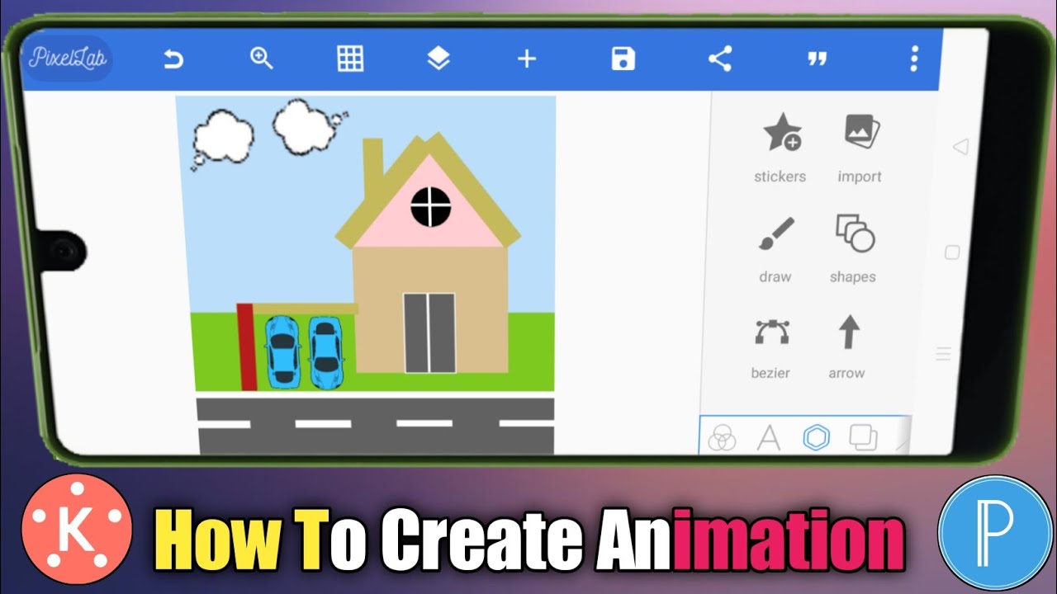Open the zoom magnifier tool

click(x=262, y=59)
